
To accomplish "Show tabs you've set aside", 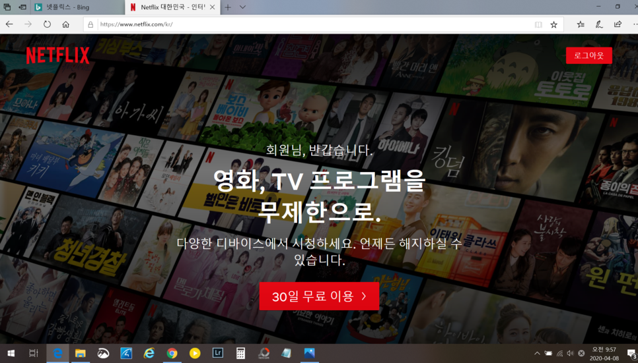I will 7,7.
